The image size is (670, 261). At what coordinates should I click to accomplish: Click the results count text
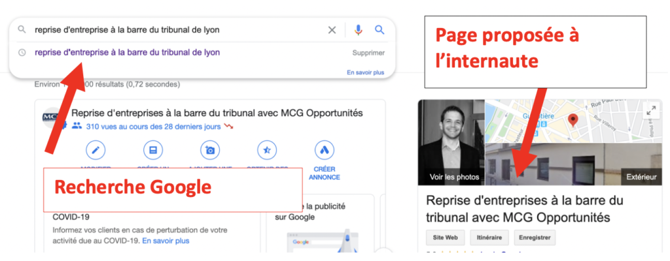pos(107,84)
